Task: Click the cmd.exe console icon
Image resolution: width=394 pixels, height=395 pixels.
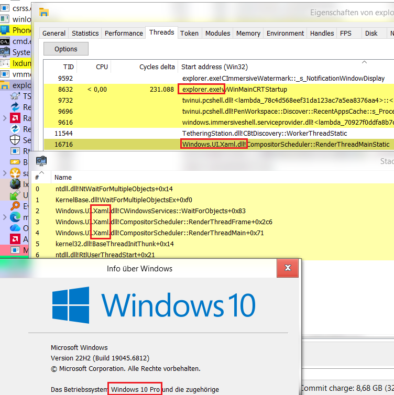Action: [5, 41]
